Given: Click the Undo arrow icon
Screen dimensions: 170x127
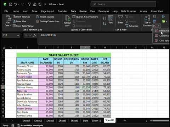Looking at the screenshot, I should 16,4.
